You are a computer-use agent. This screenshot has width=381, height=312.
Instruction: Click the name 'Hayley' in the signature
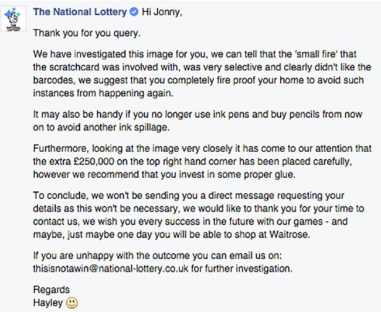[48, 303]
